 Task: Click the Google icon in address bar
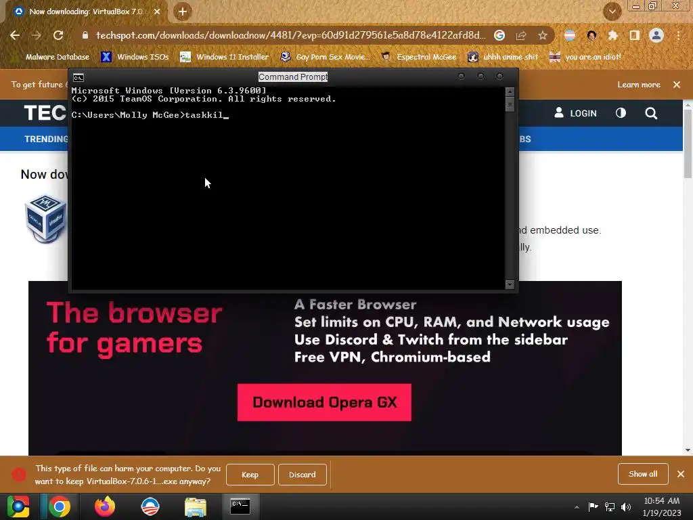[499, 35]
